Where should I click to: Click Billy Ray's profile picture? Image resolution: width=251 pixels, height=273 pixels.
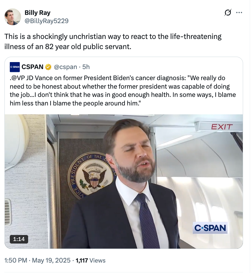(13, 16)
